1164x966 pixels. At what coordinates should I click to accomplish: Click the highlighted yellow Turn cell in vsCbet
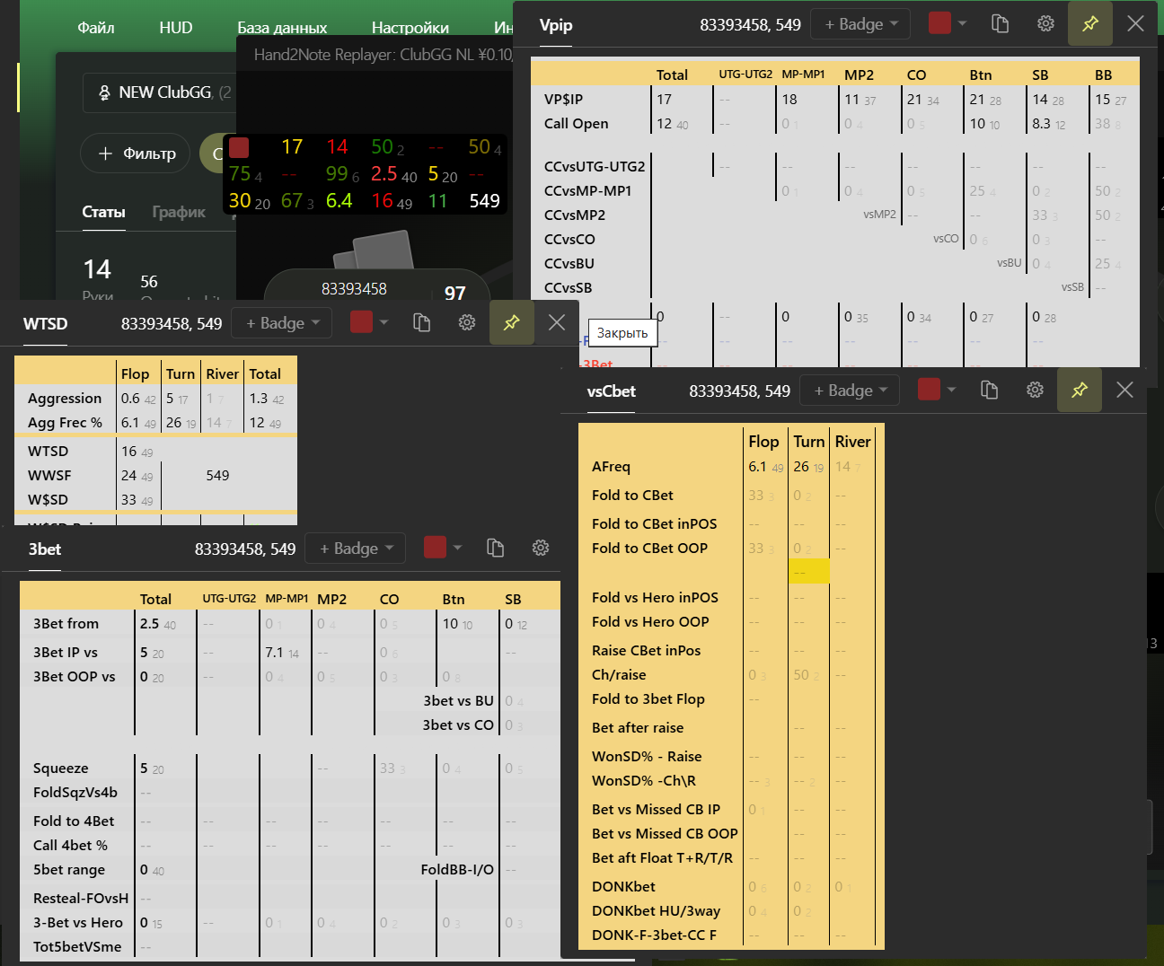pos(808,572)
